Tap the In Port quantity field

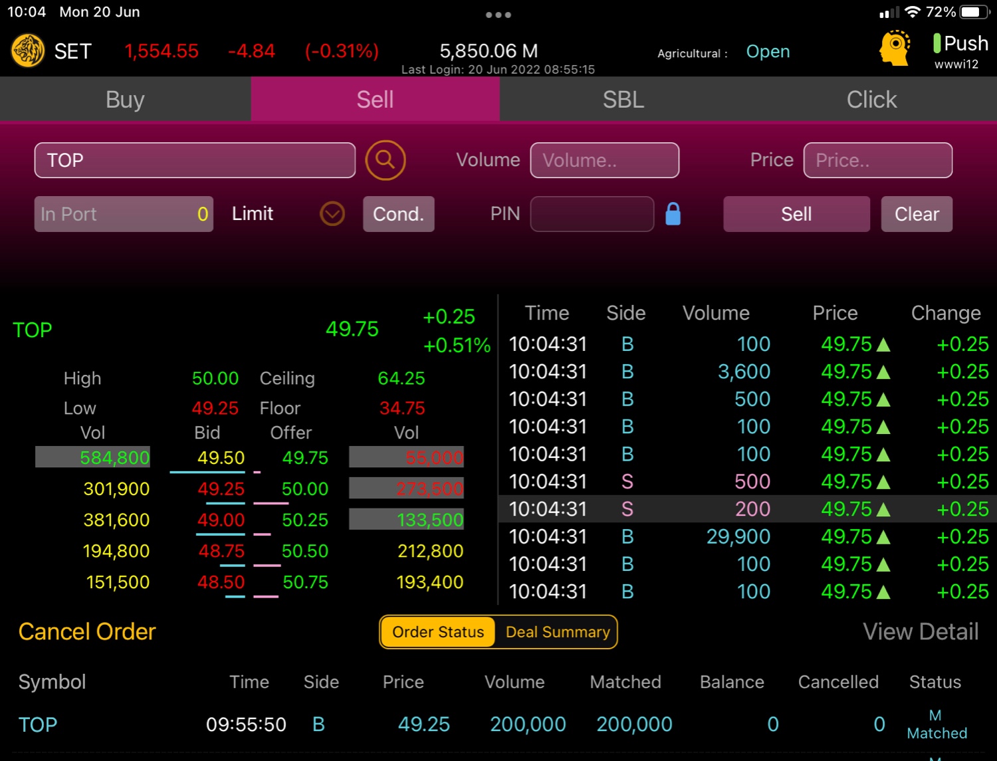point(124,214)
